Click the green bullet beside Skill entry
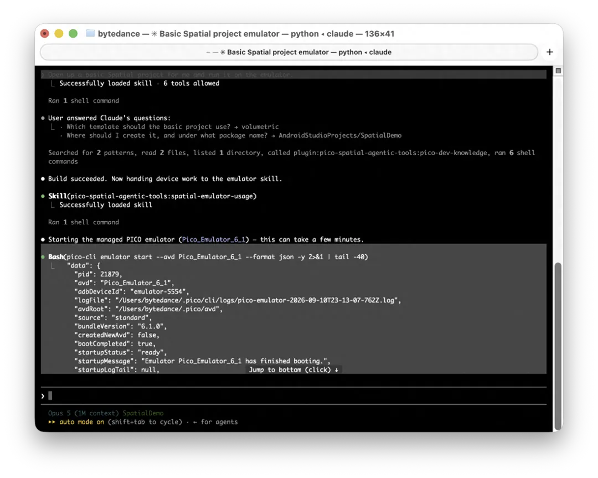Viewport: 598px width, 478px height. (x=43, y=197)
